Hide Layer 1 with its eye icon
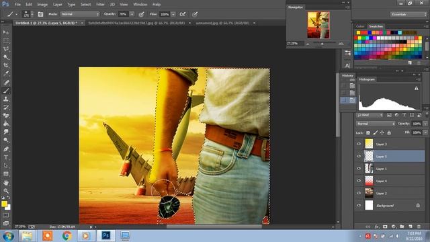430x242 pixels. tap(359, 169)
